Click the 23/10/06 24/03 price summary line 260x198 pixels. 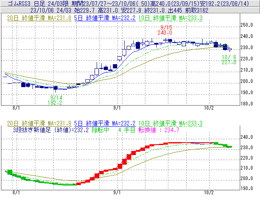(119, 10)
